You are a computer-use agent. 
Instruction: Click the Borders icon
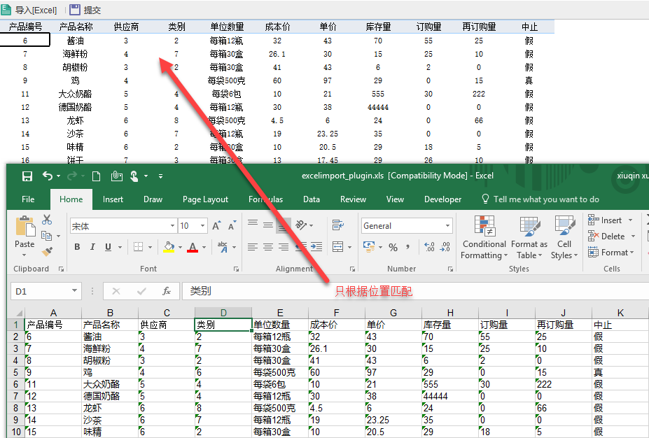[x=138, y=247]
